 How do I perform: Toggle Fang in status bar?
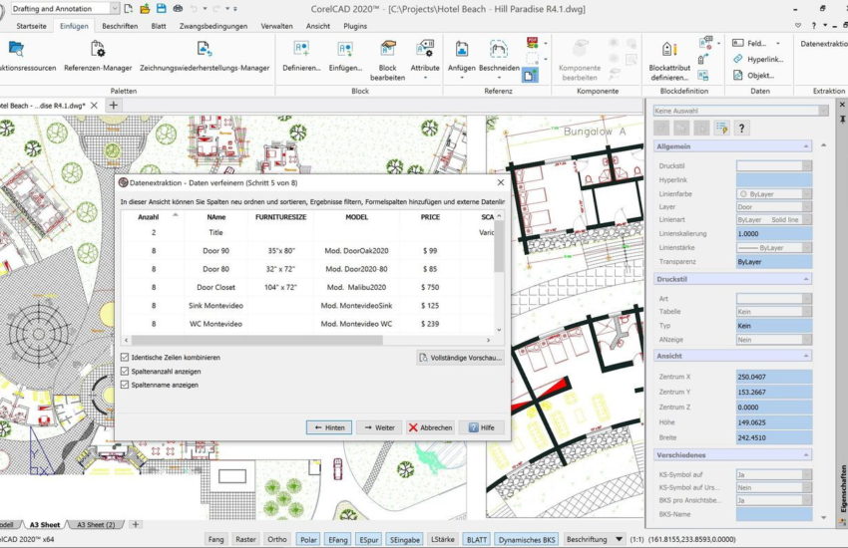(215, 539)
